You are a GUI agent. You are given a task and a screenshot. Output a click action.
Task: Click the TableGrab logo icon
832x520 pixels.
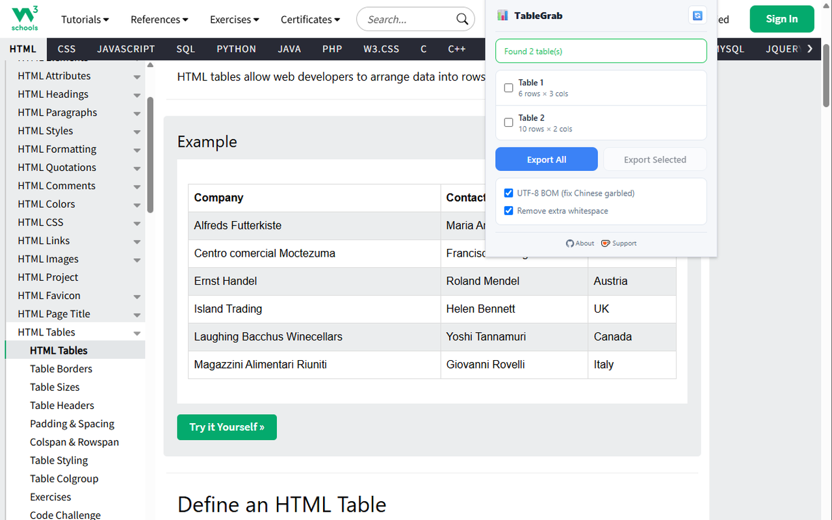point(502,16)
